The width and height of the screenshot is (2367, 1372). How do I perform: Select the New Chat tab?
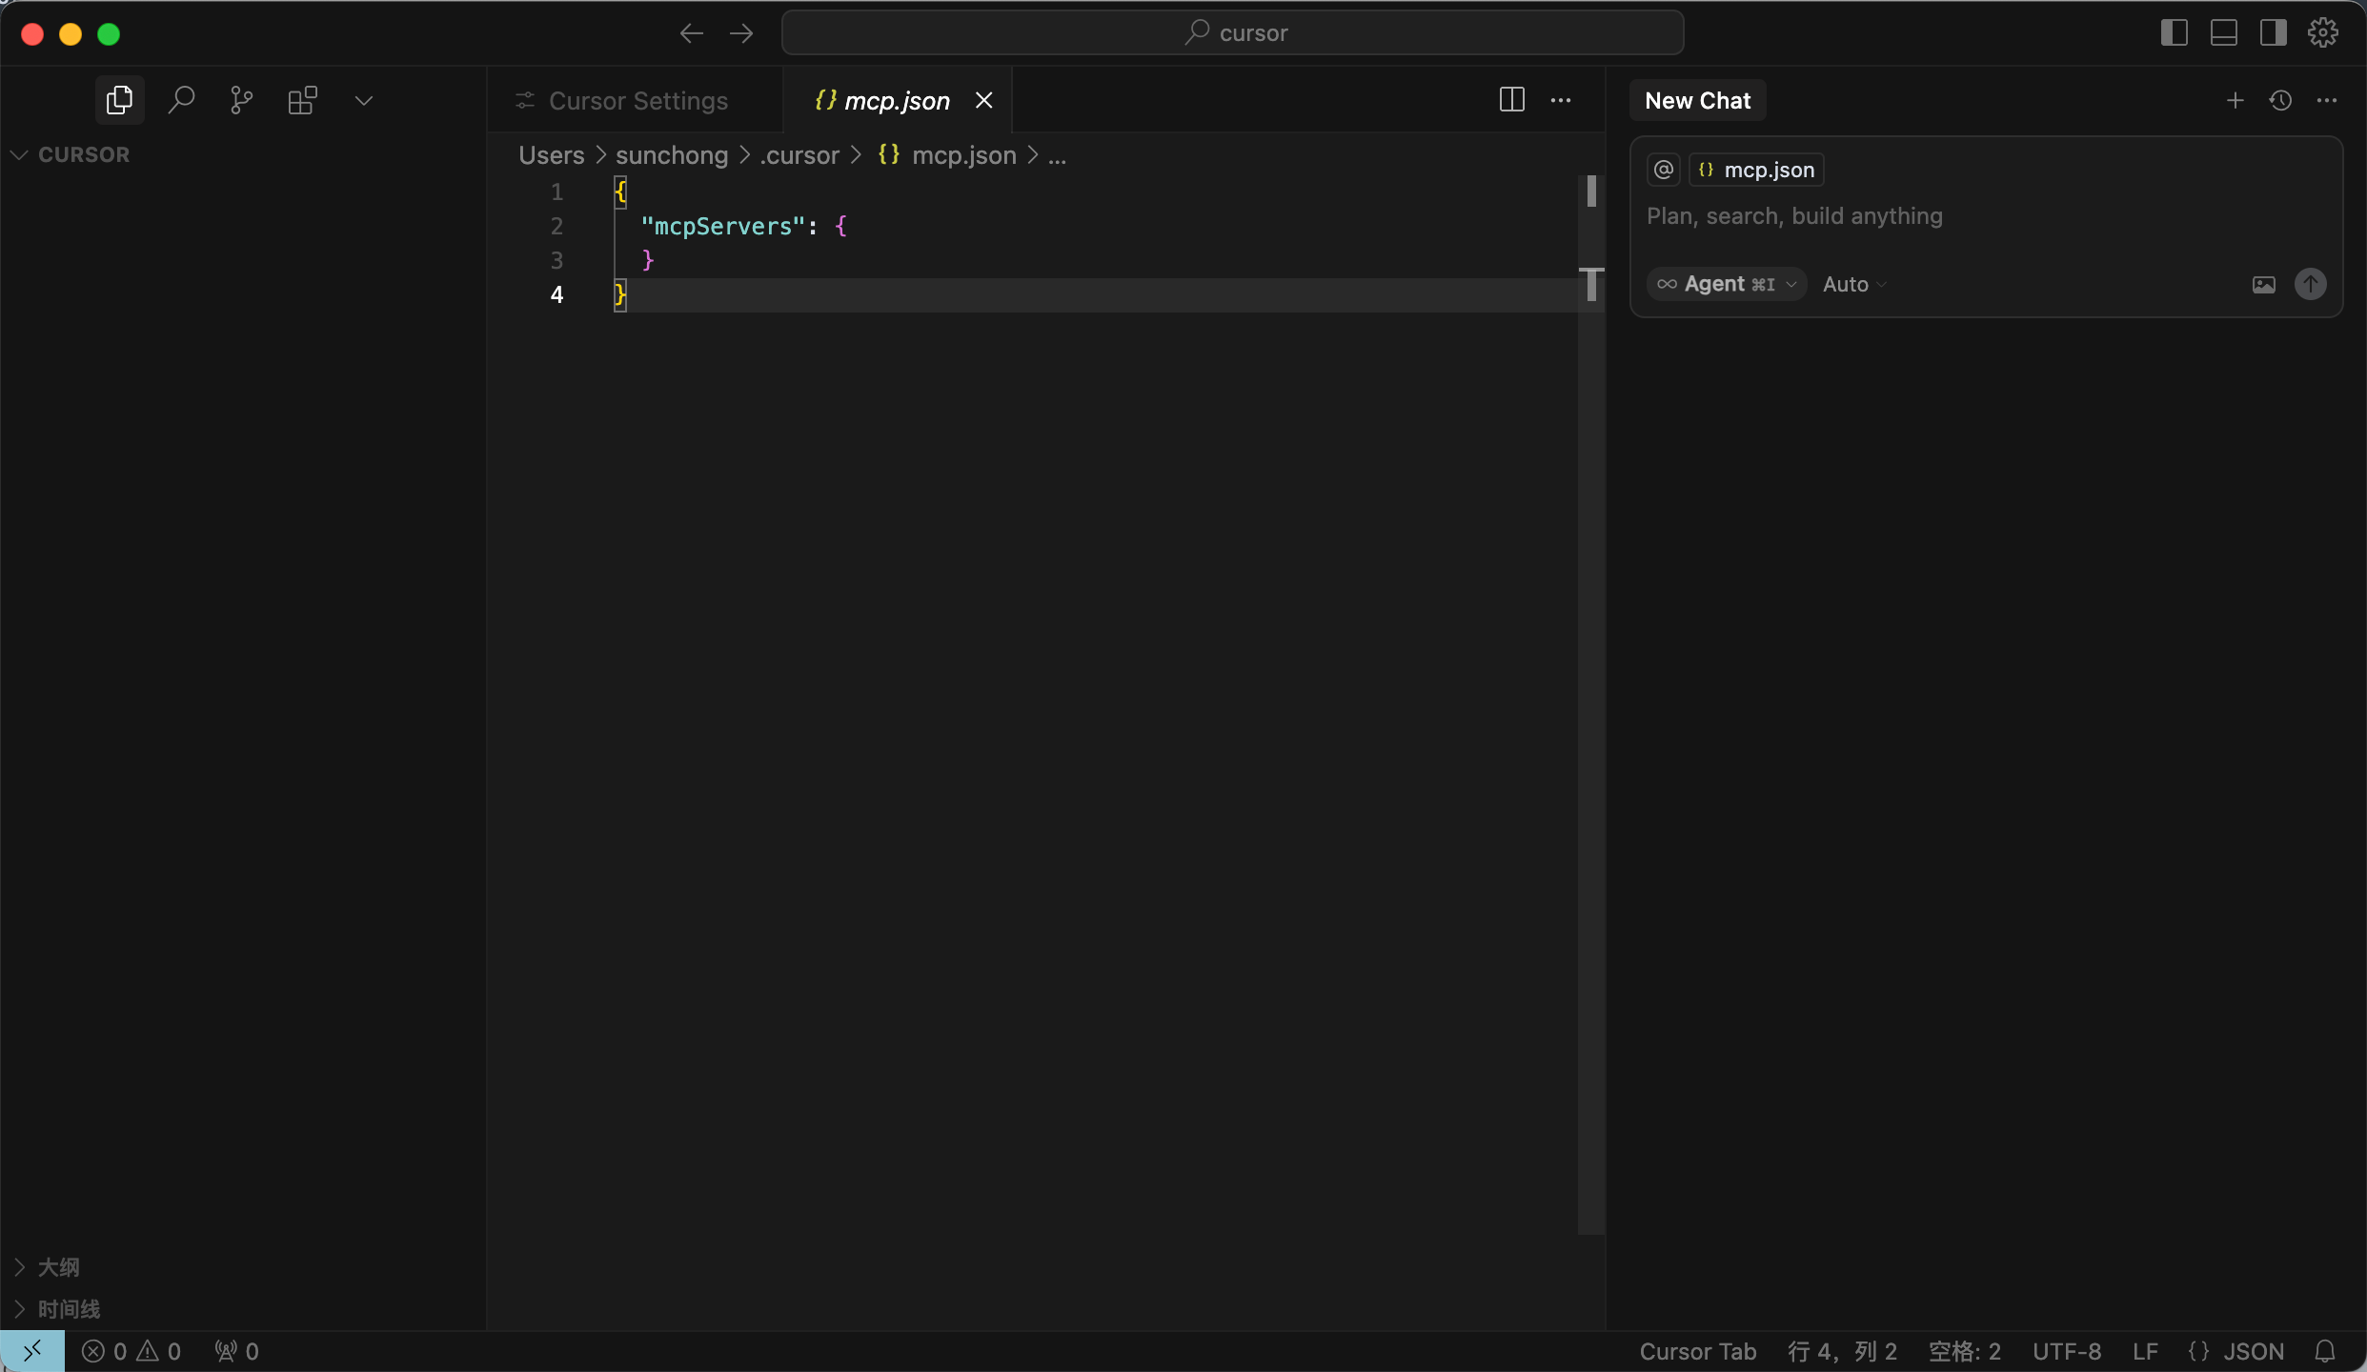[x=1697, y=101]
